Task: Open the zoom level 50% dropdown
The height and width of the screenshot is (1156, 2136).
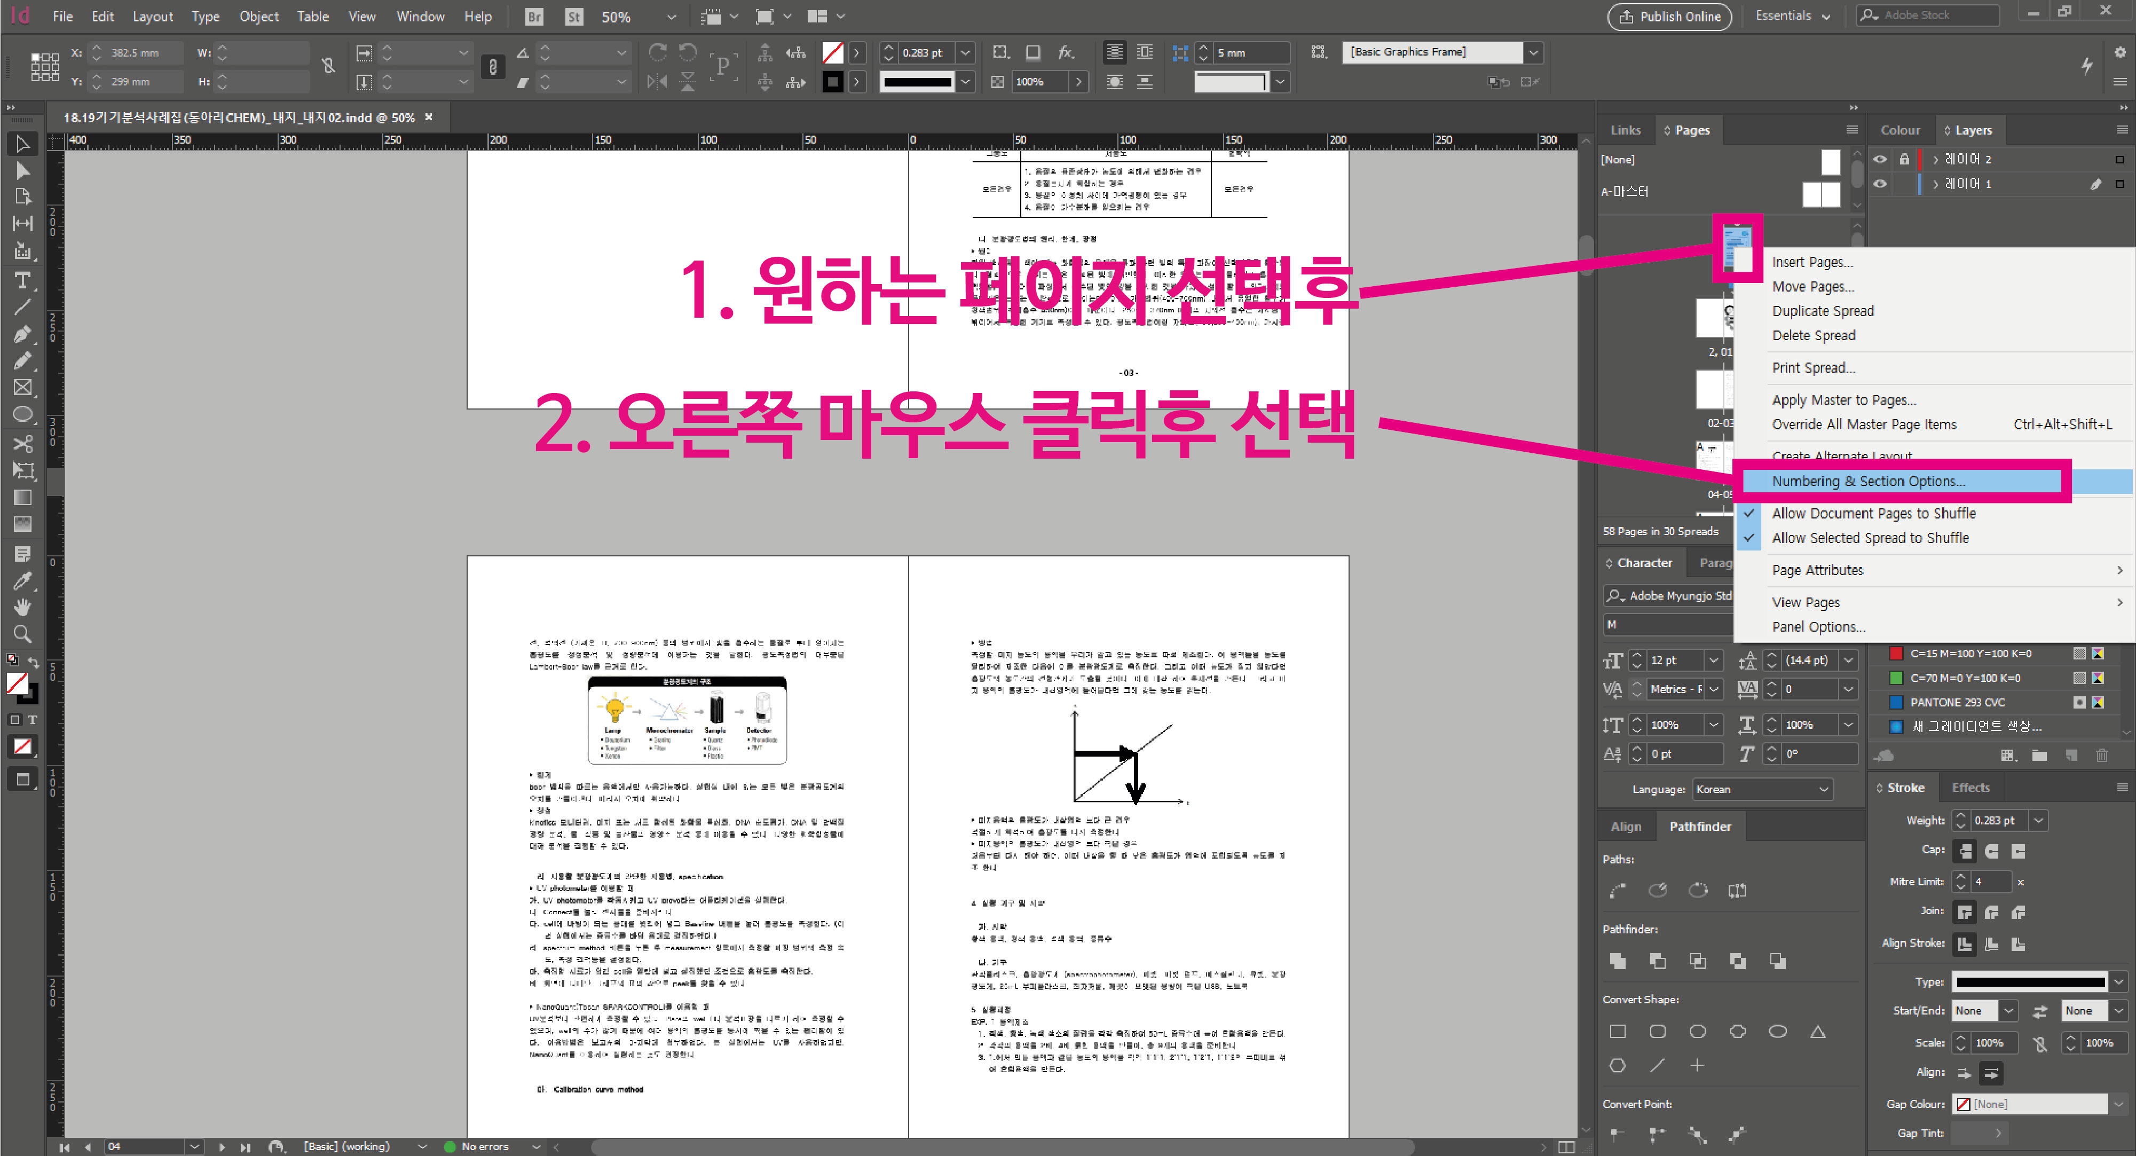Action: (671, 17)
